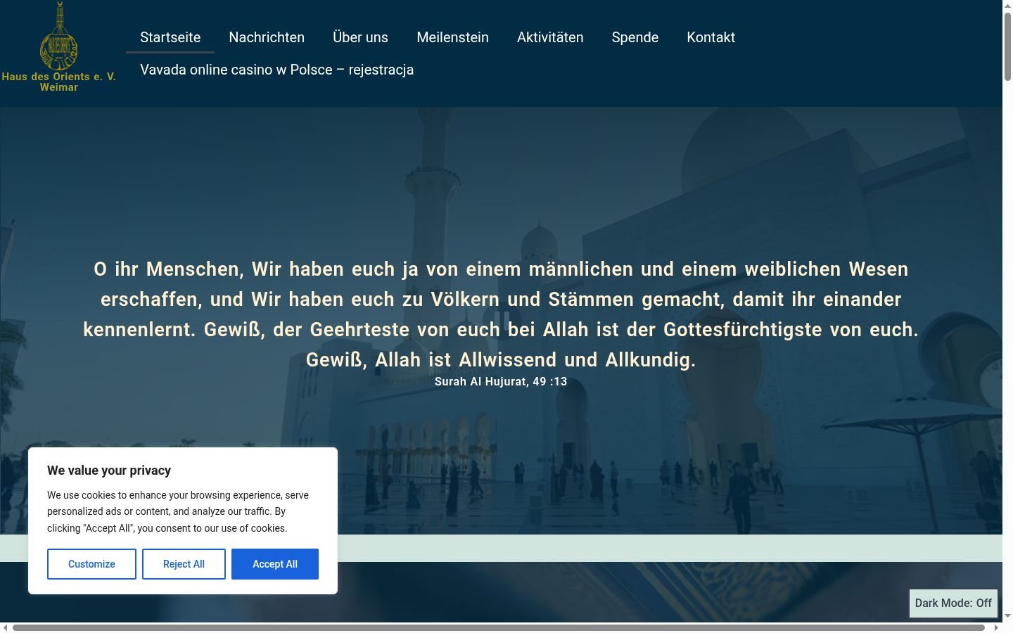Click the Surah Al Hujurat, 49 :13 citation
The image size is (1013, 633).
(x=501, y=381)
